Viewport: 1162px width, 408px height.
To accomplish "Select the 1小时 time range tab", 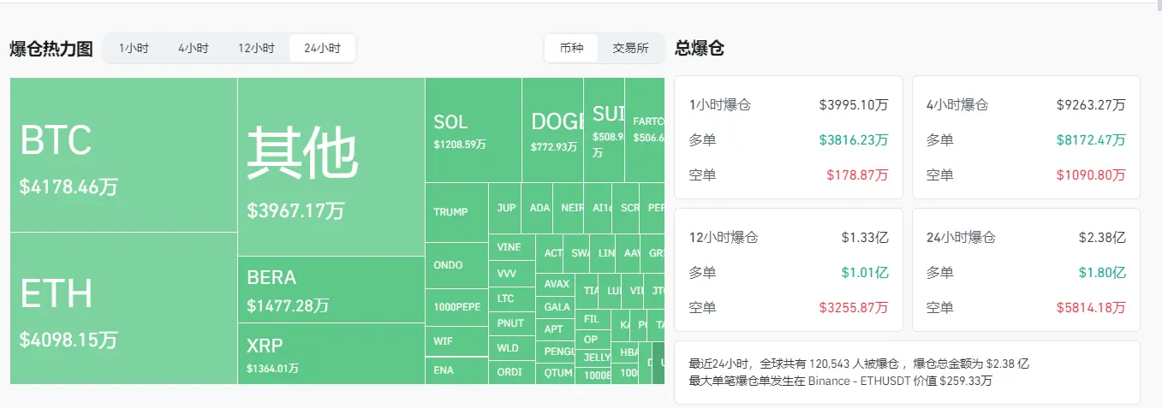I will (x=134, y=49).
